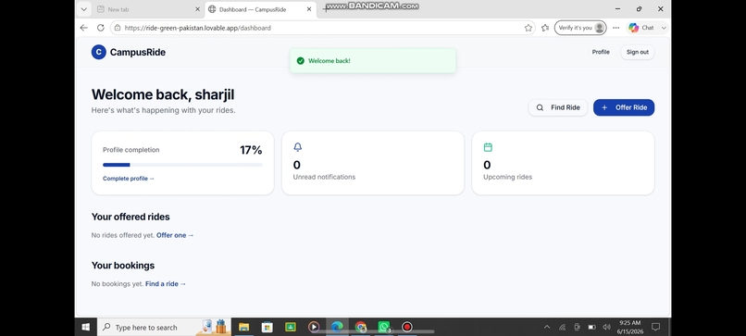Follow the Complete profile link

[x=129, y=179]
